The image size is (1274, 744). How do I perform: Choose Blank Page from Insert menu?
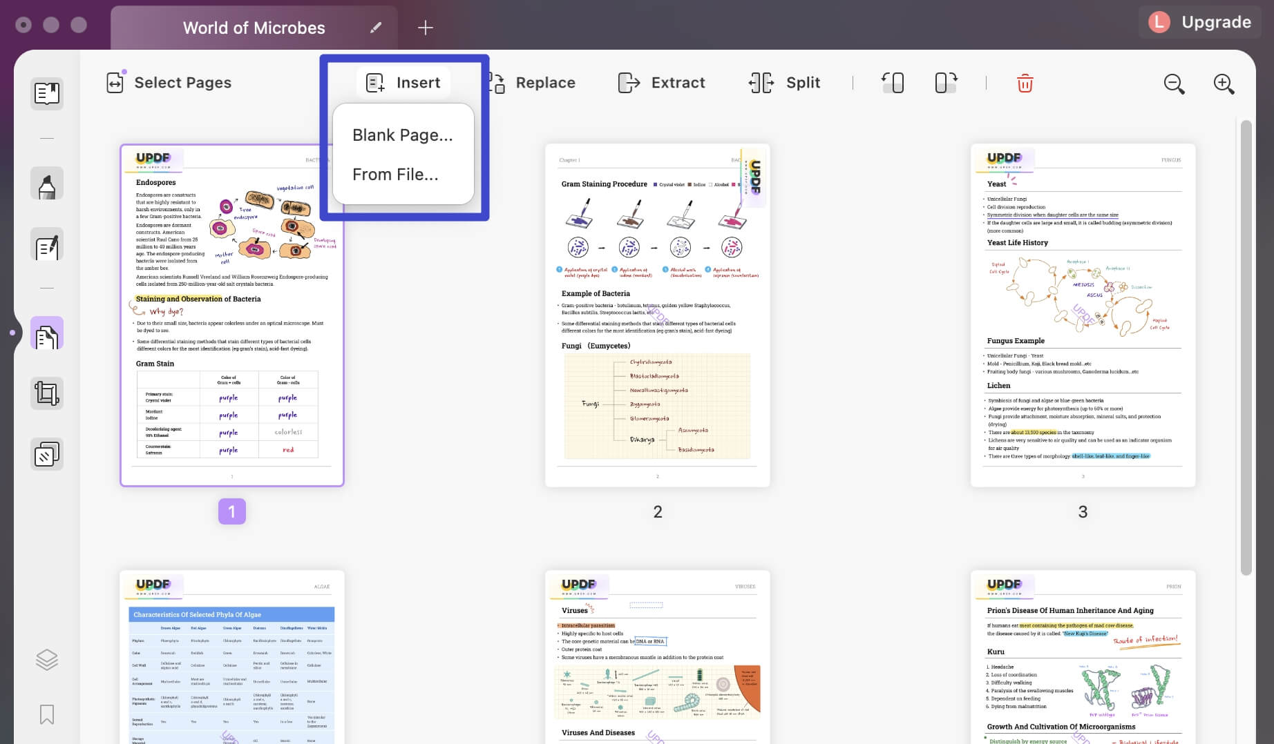point(403,135)
